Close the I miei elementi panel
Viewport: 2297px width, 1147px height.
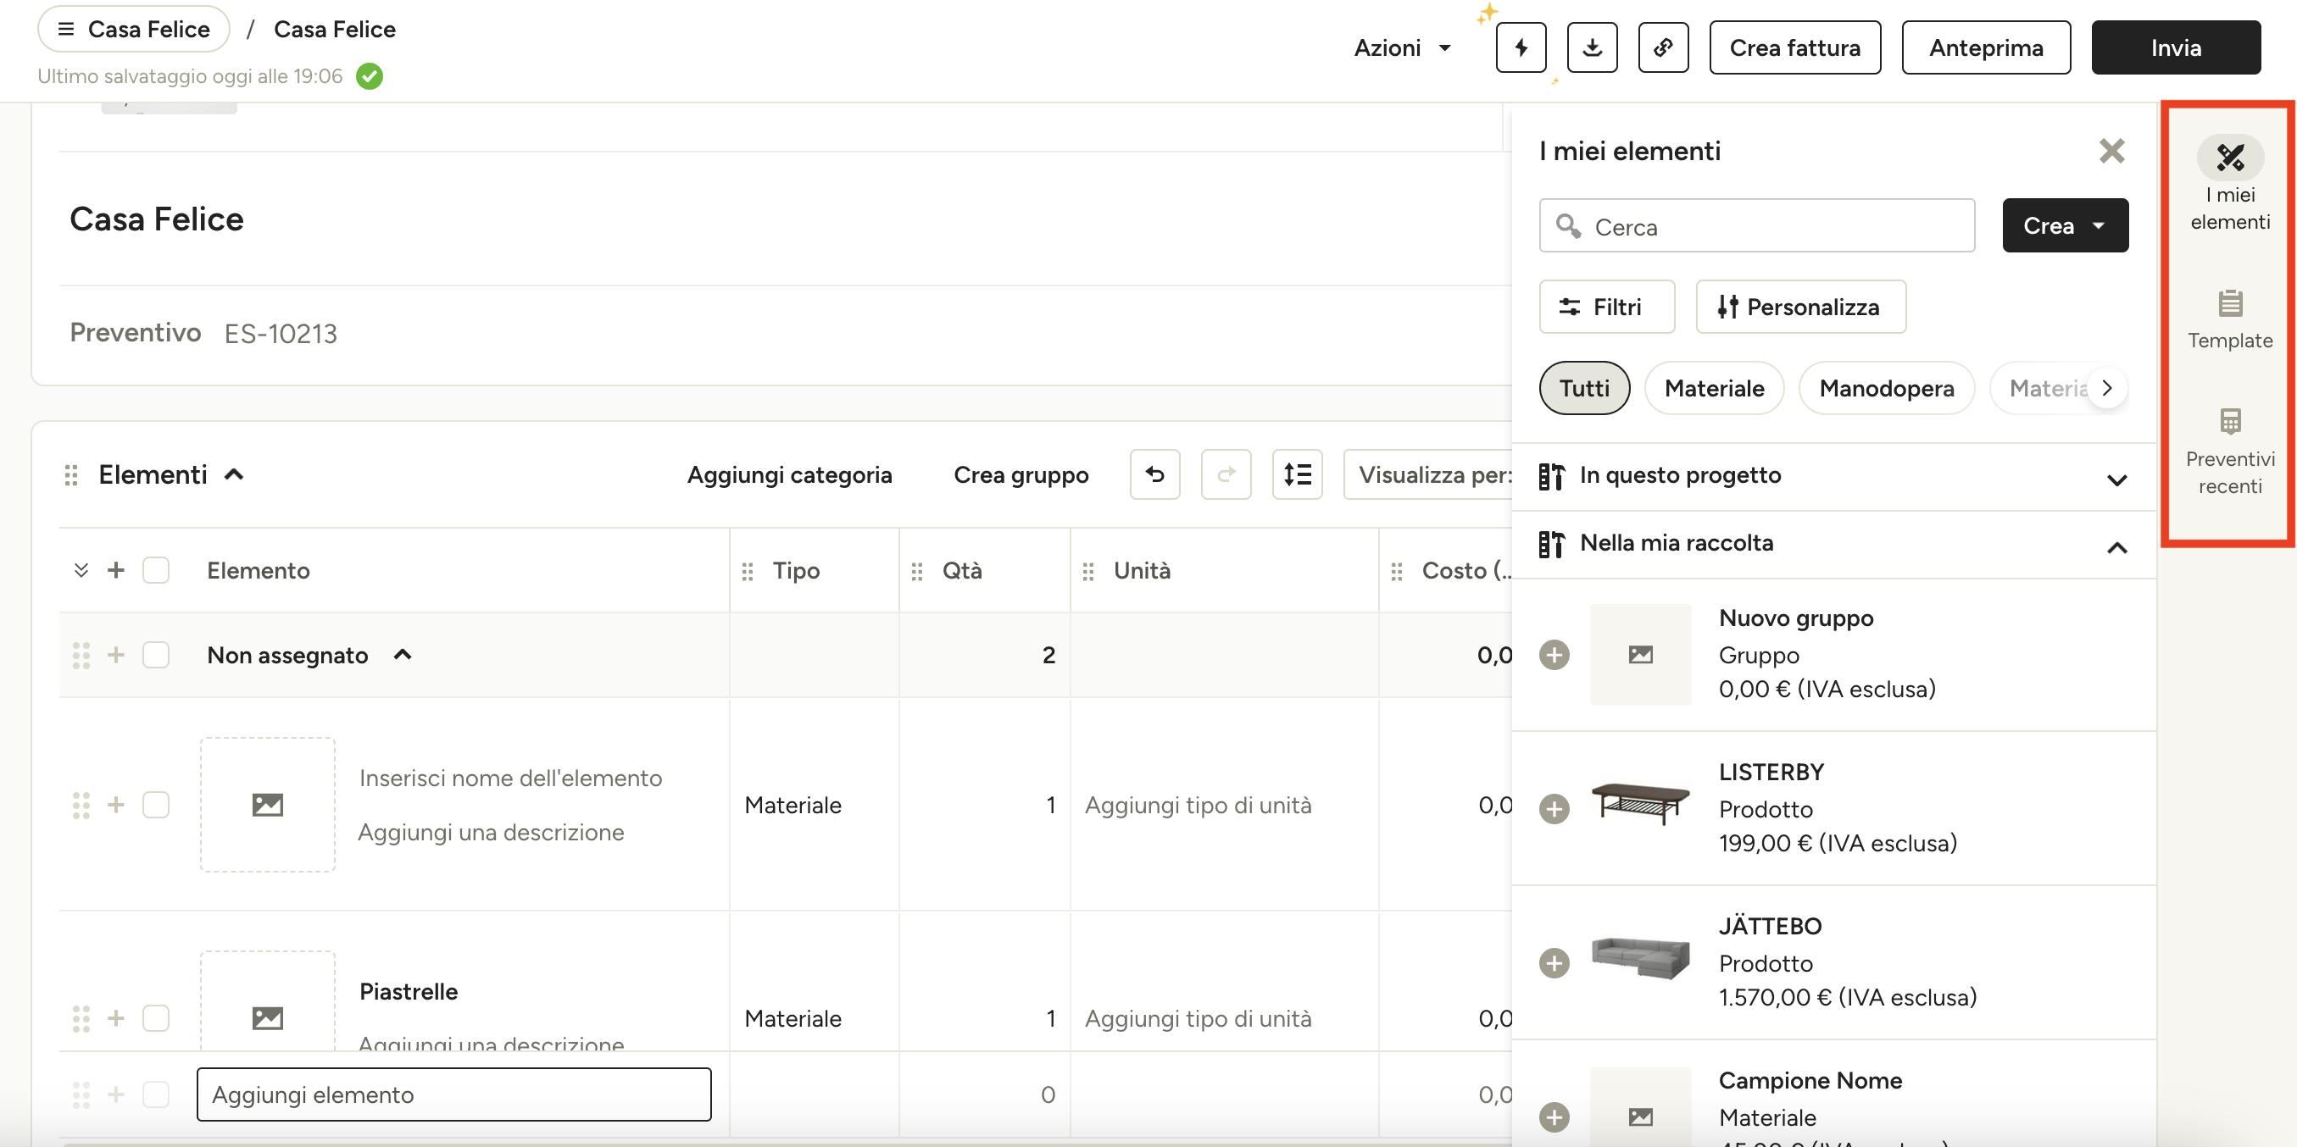tap(2111, 151)
